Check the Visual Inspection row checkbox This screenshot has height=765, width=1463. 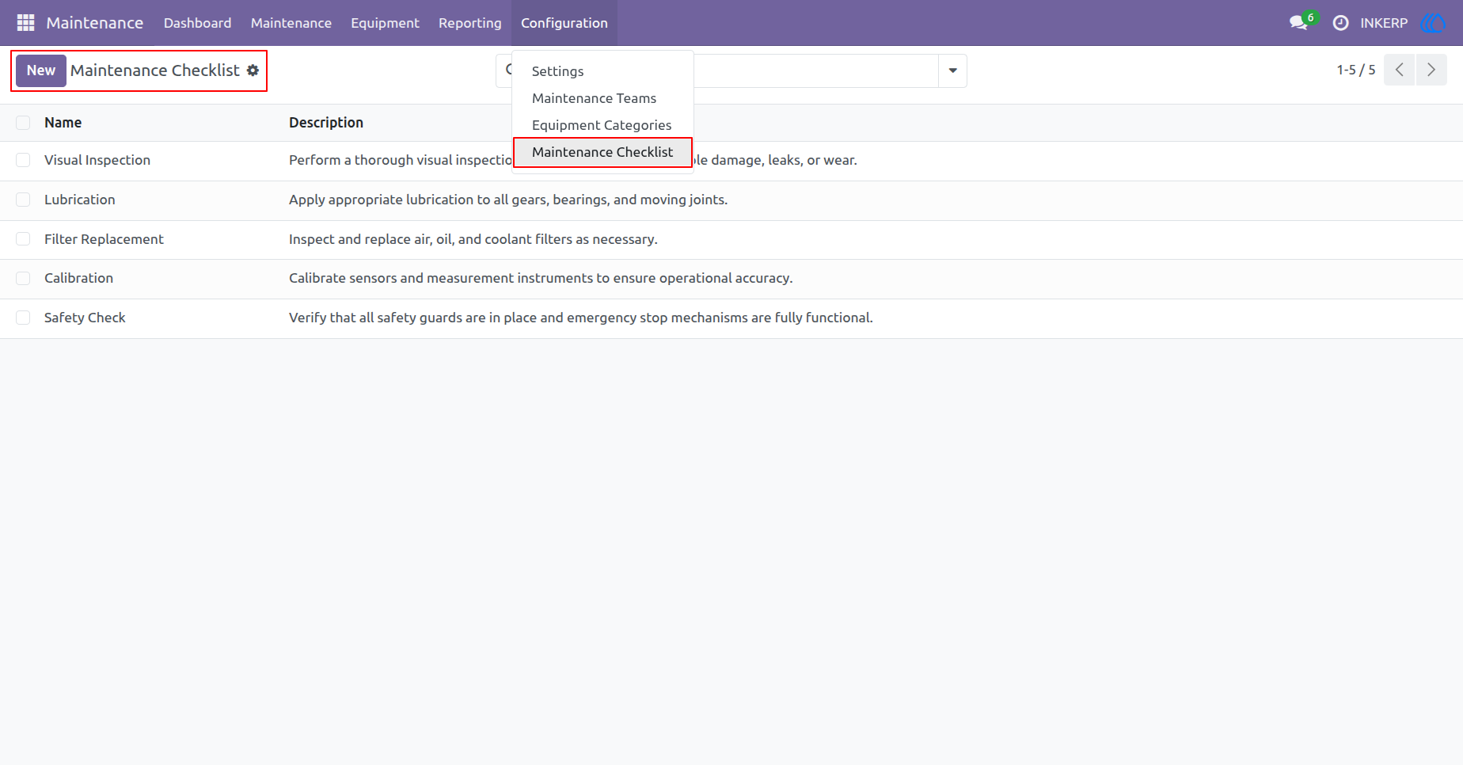pos(23,160)
